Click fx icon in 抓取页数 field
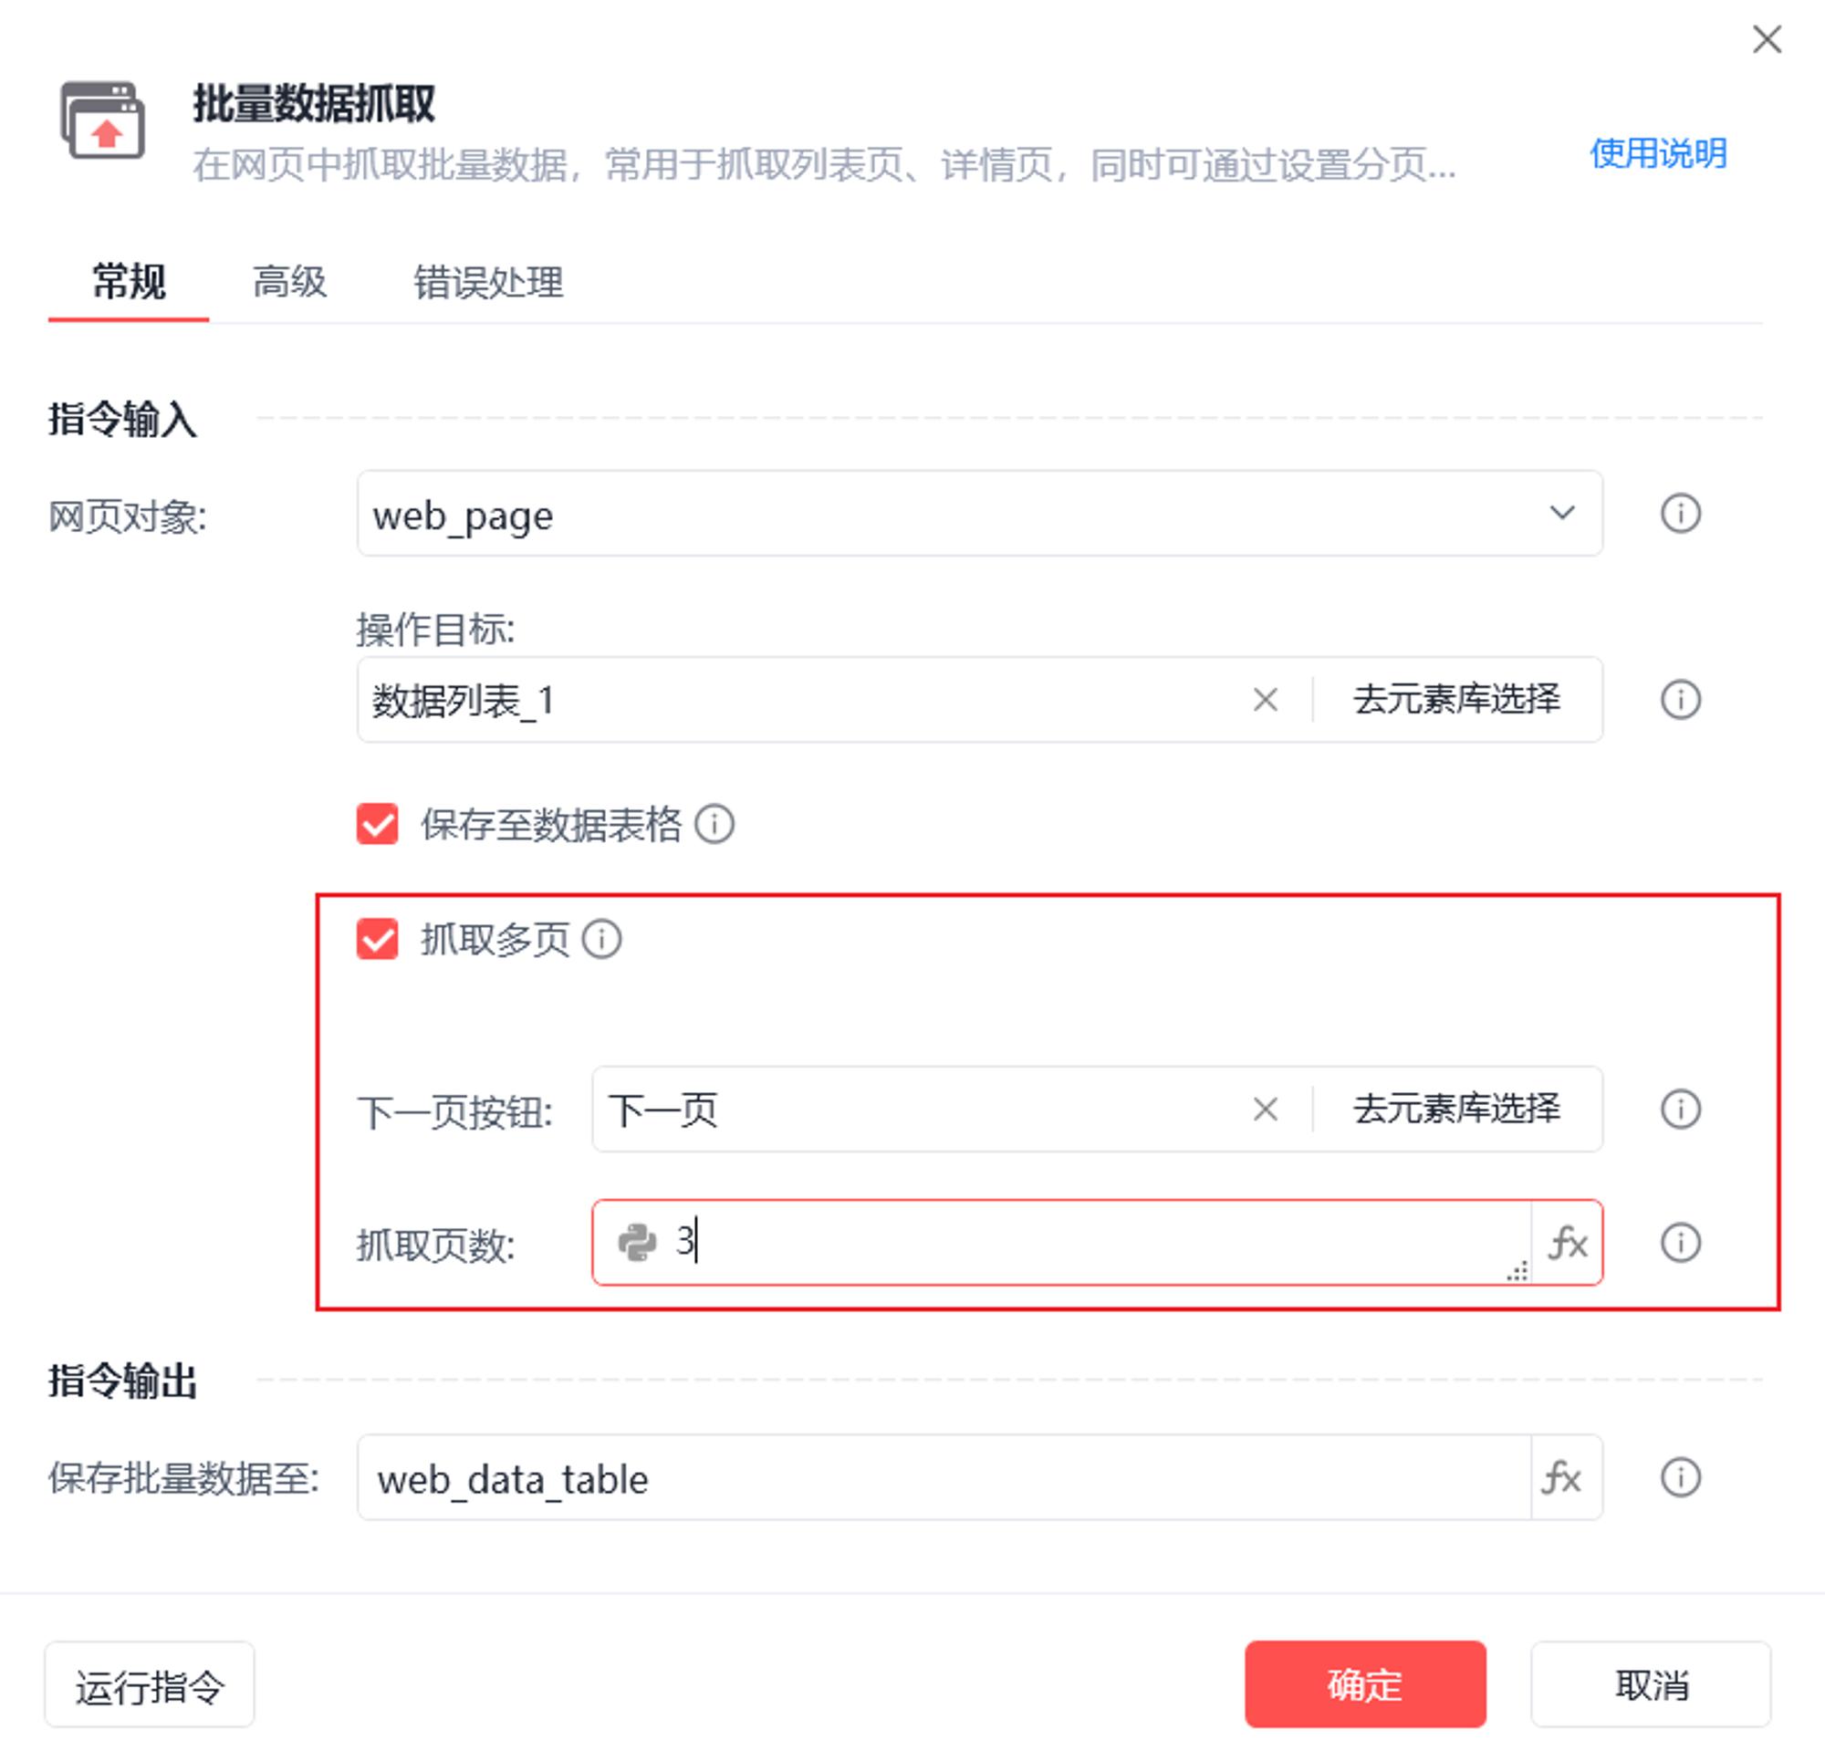Screen dimensions: 1825x1751 coord(1567,1243)
